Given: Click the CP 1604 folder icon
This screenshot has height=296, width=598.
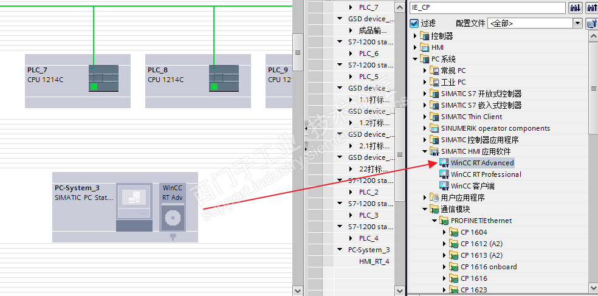Looking at the screenshot, I should tap(454, 232).
